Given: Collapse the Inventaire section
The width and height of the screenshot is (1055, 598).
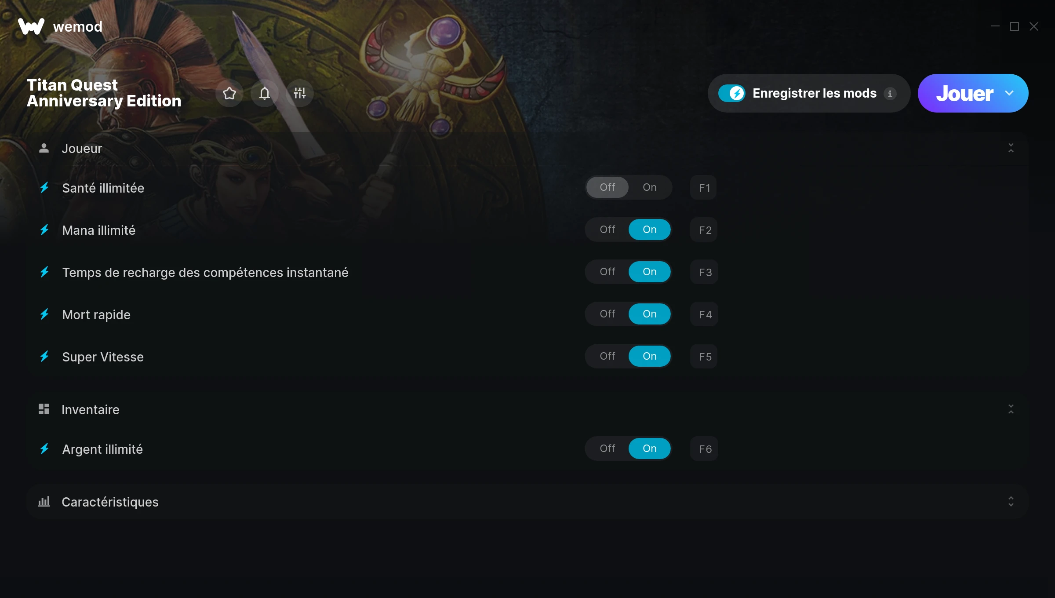Looking at the screenshot, I should tap(1011, 409).
